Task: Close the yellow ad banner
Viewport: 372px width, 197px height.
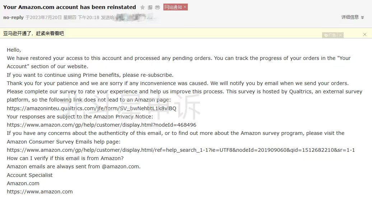Action: (365, 34)
